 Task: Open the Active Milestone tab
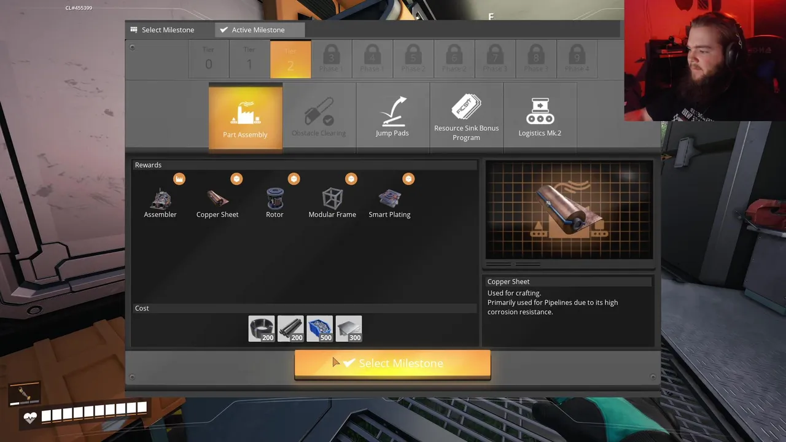(x=259, y=29)
